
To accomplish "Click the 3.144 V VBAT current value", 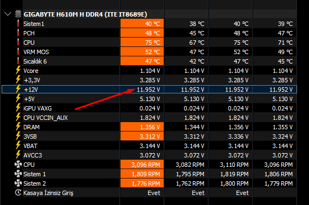I will [x=150, y=146].
